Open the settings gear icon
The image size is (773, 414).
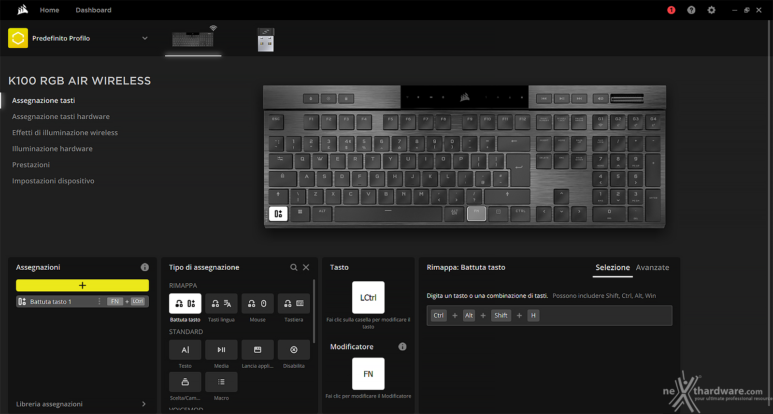click(x=711, y=10)
